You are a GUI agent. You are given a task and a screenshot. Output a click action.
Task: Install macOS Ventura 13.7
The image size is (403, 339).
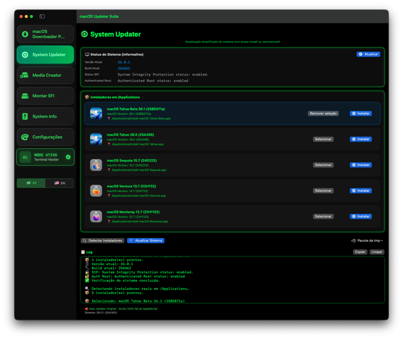pos(360,191)
